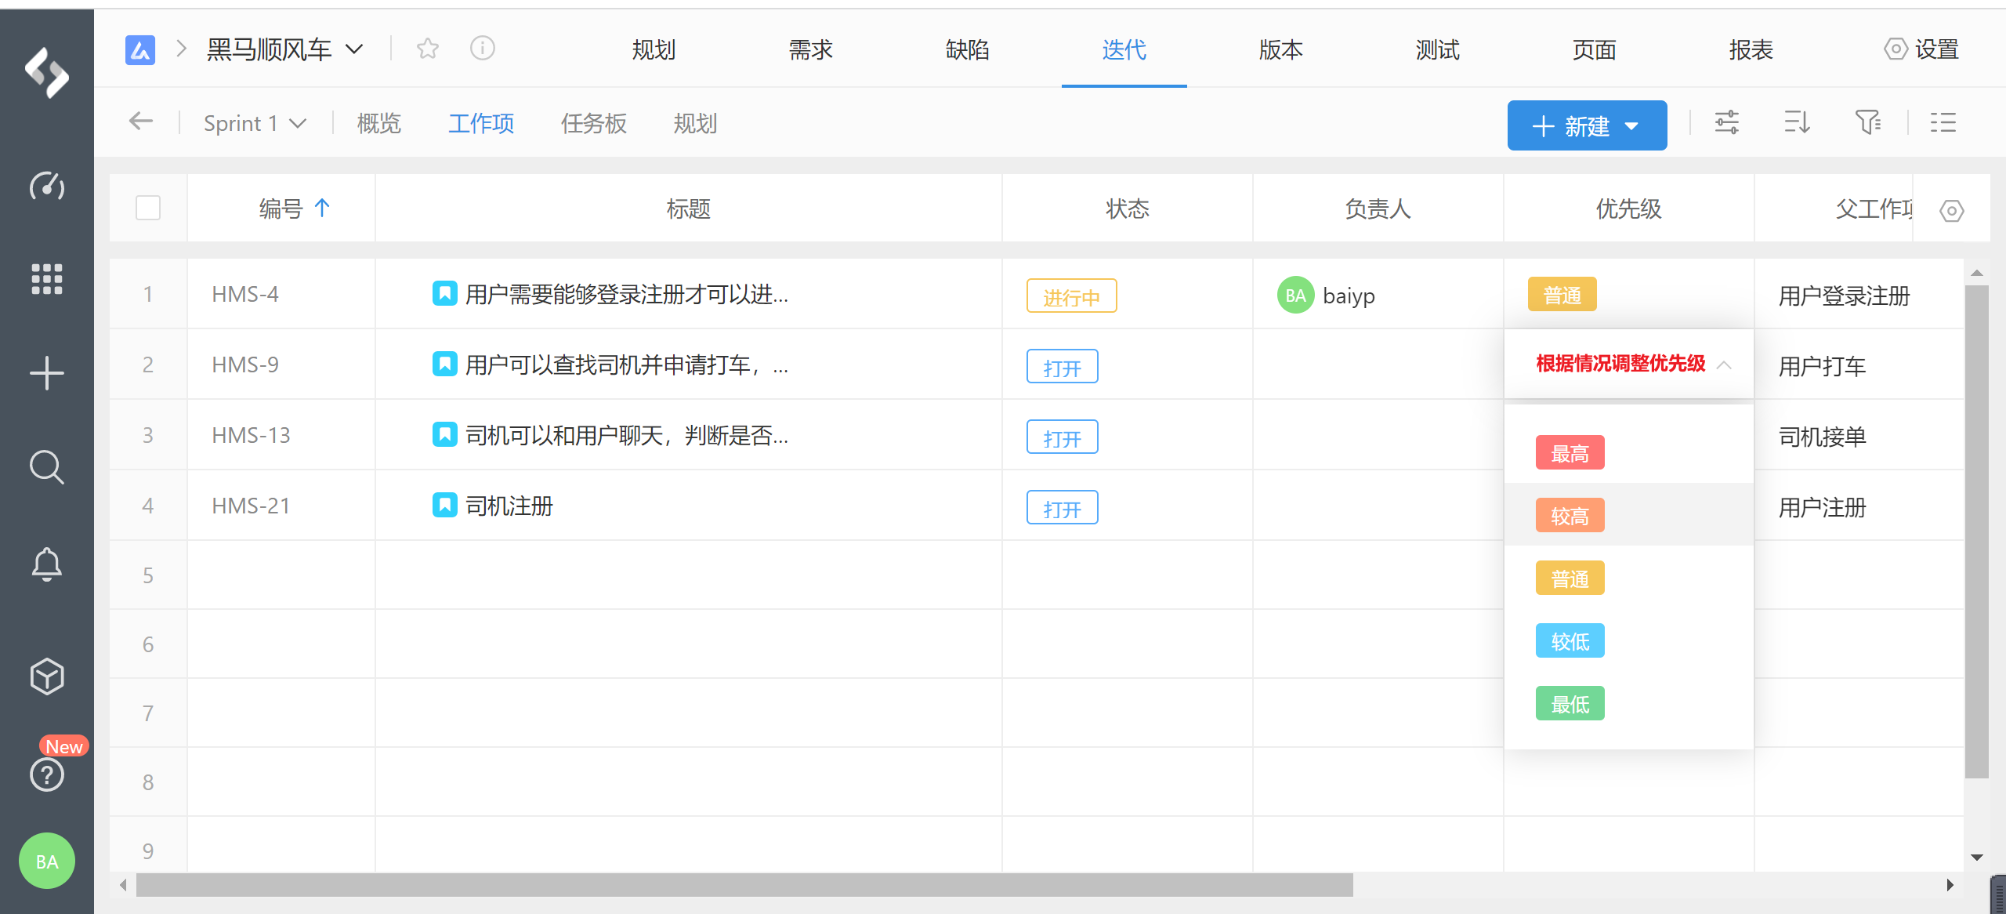Open the 黑马顺风车 project switcher dropdown
The image size is (2006, 914).
click(354, 49)
